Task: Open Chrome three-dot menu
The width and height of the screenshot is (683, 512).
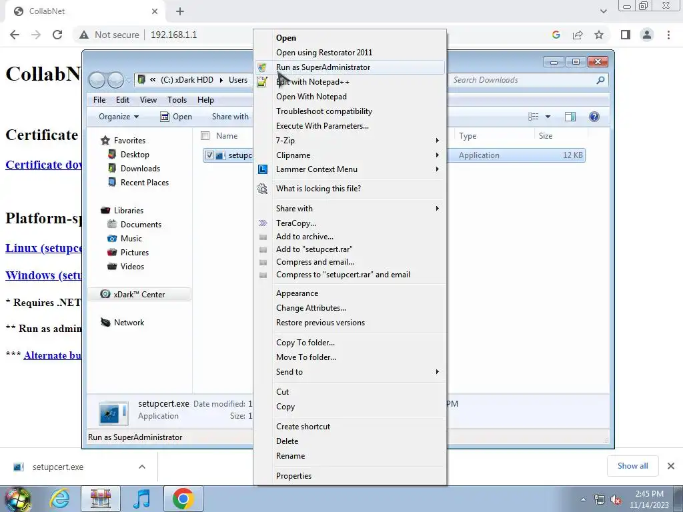Action: coord(668,35)
